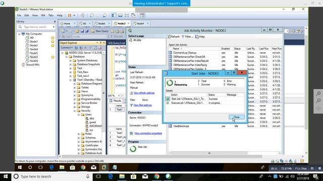Switch to the Home tab in VMware
The height and width of the screenshot is (181, 323).
[x=67, y=24]
